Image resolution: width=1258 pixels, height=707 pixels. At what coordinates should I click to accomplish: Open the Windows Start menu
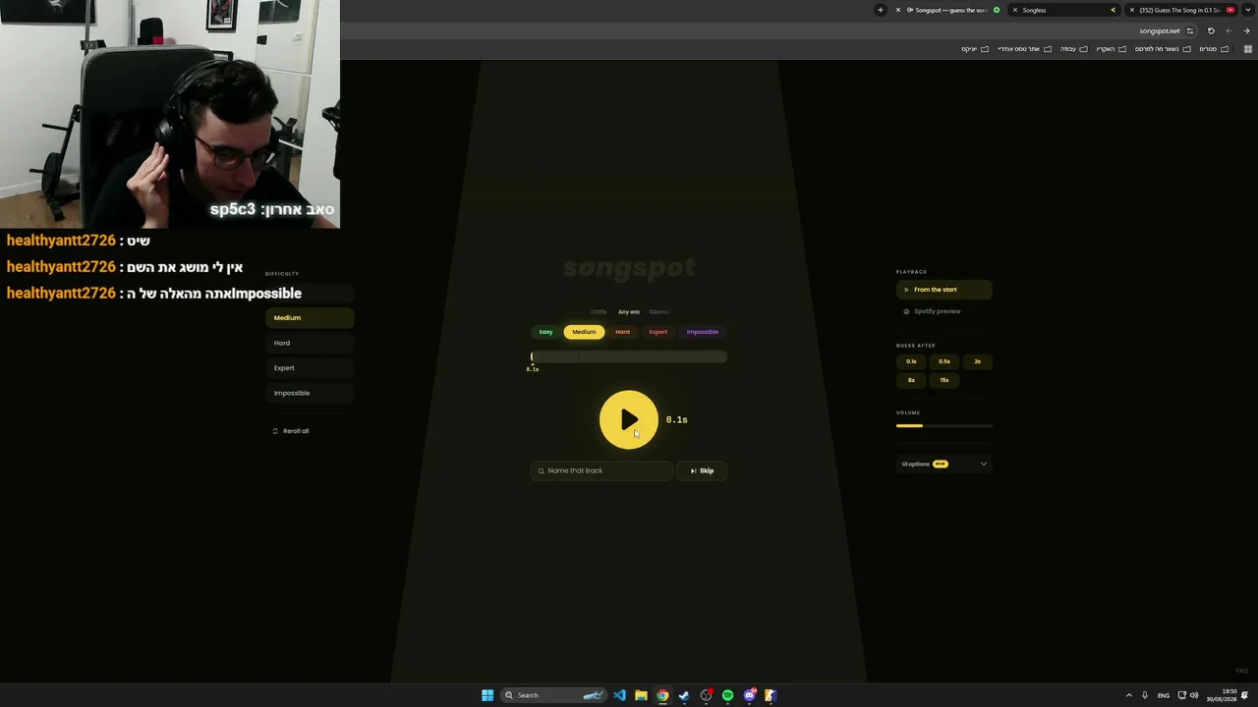(487, 695)
